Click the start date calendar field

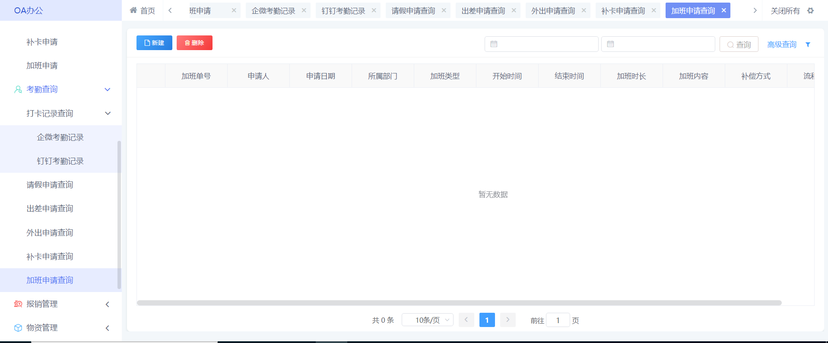[541, 44]
